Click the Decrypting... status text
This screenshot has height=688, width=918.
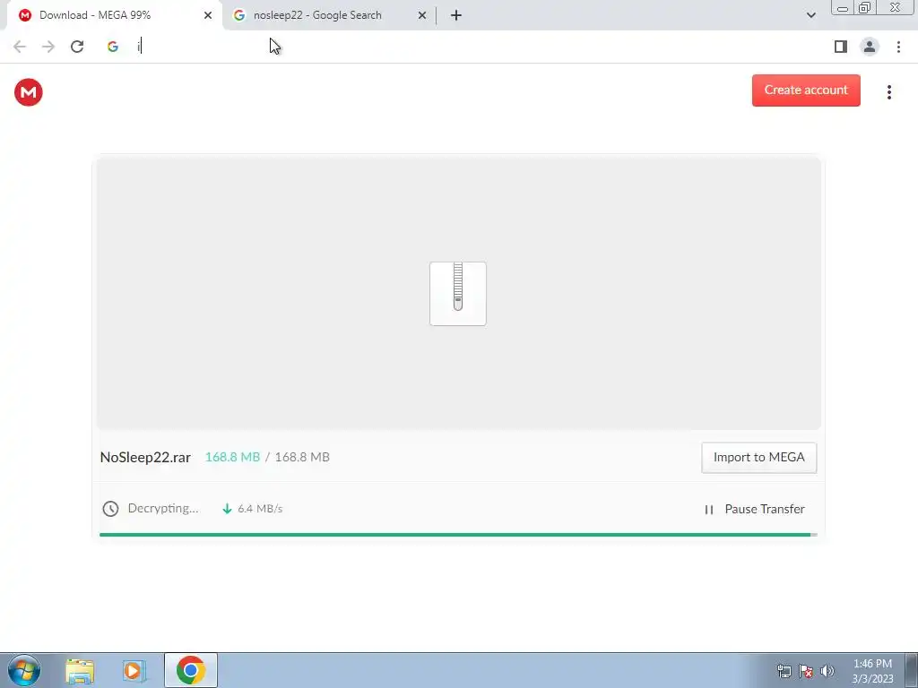click(163, 509)
